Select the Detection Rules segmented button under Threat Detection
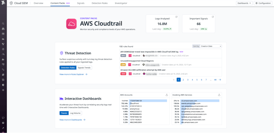 (x=68, y=68)
